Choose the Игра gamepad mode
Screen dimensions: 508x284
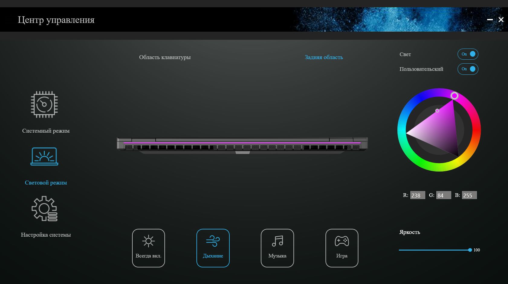pyautogui.click(x=342, y=248)
